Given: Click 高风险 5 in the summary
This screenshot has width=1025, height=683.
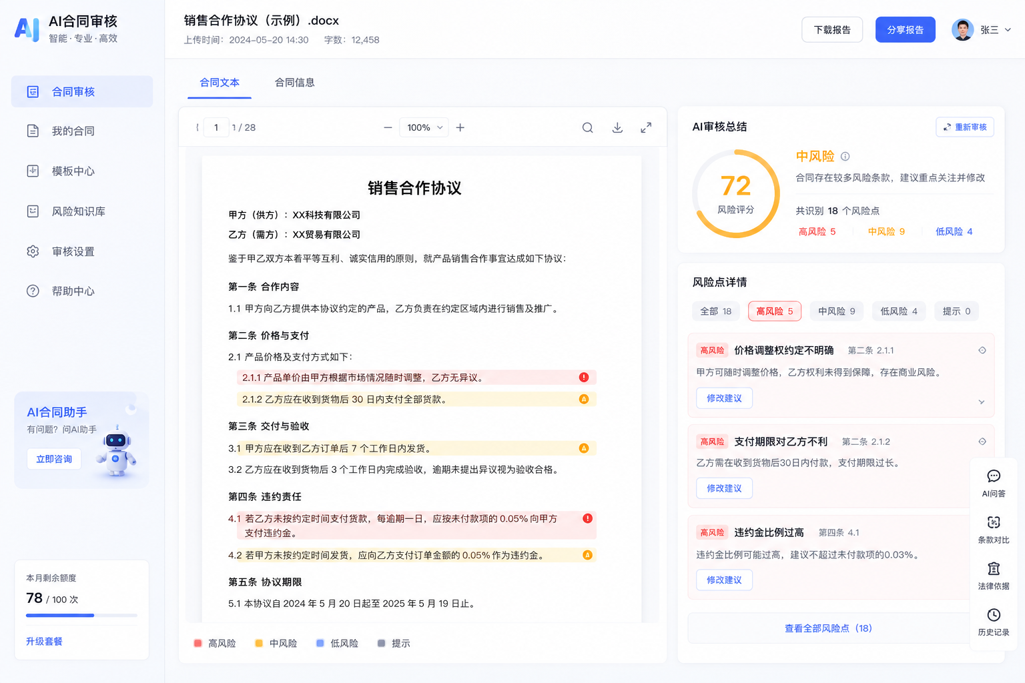Looking at the screenshot, I should point(817,231).
